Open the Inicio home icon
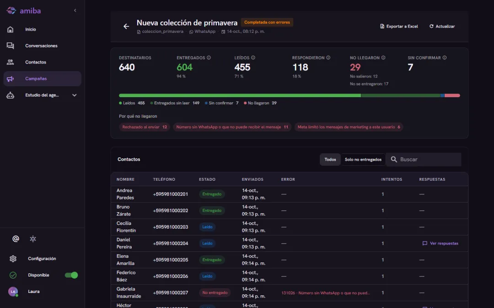The height and width of the screenshot is (308, 494). (11, 29)
